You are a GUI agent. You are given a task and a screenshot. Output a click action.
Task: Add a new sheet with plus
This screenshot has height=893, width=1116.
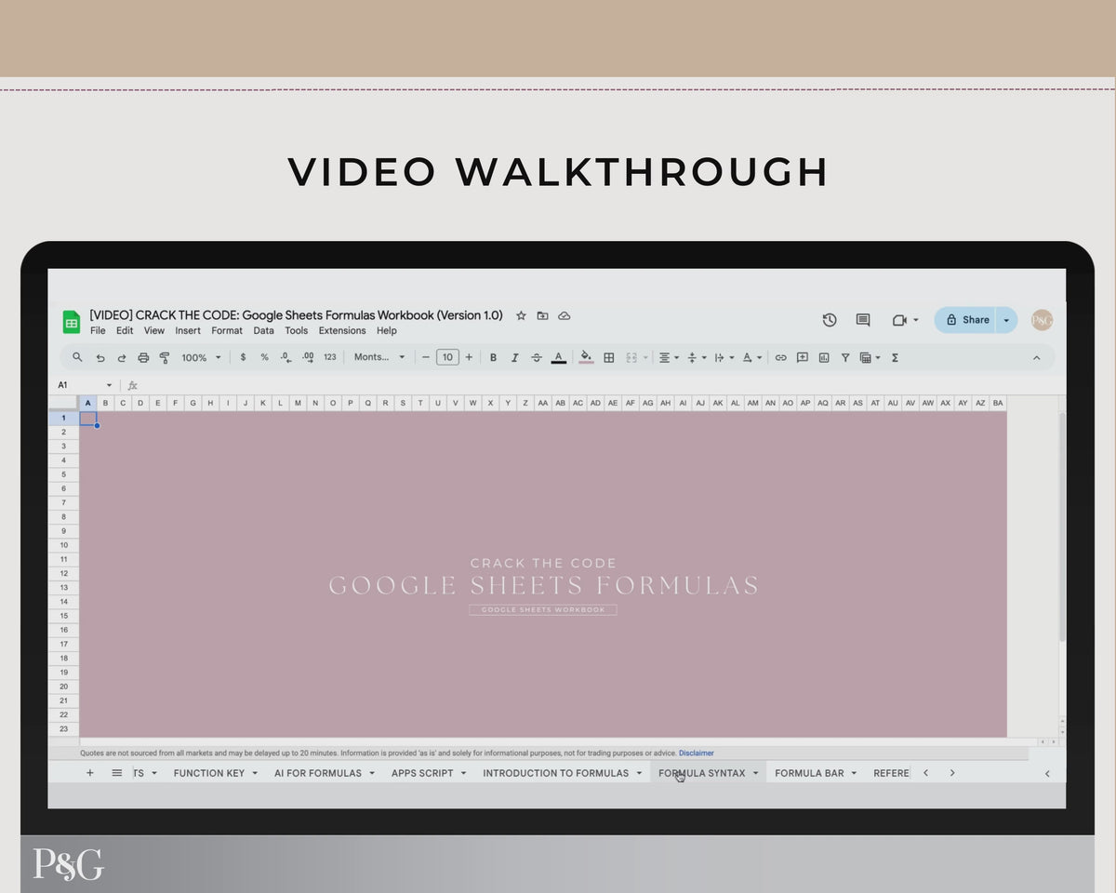90,773
